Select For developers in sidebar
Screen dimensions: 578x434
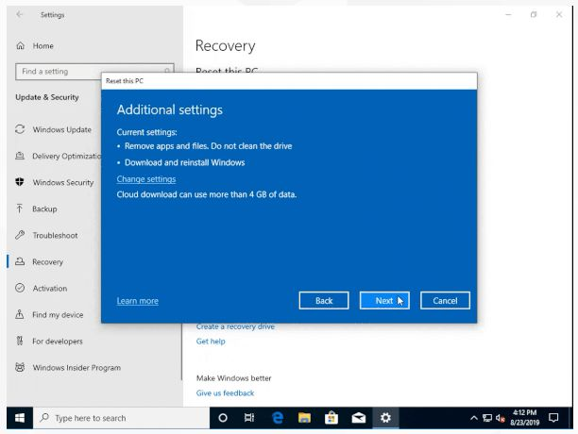click(x=58, y=342)
